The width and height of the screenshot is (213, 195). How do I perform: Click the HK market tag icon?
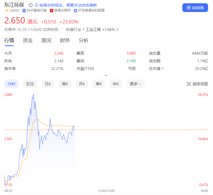7,10
